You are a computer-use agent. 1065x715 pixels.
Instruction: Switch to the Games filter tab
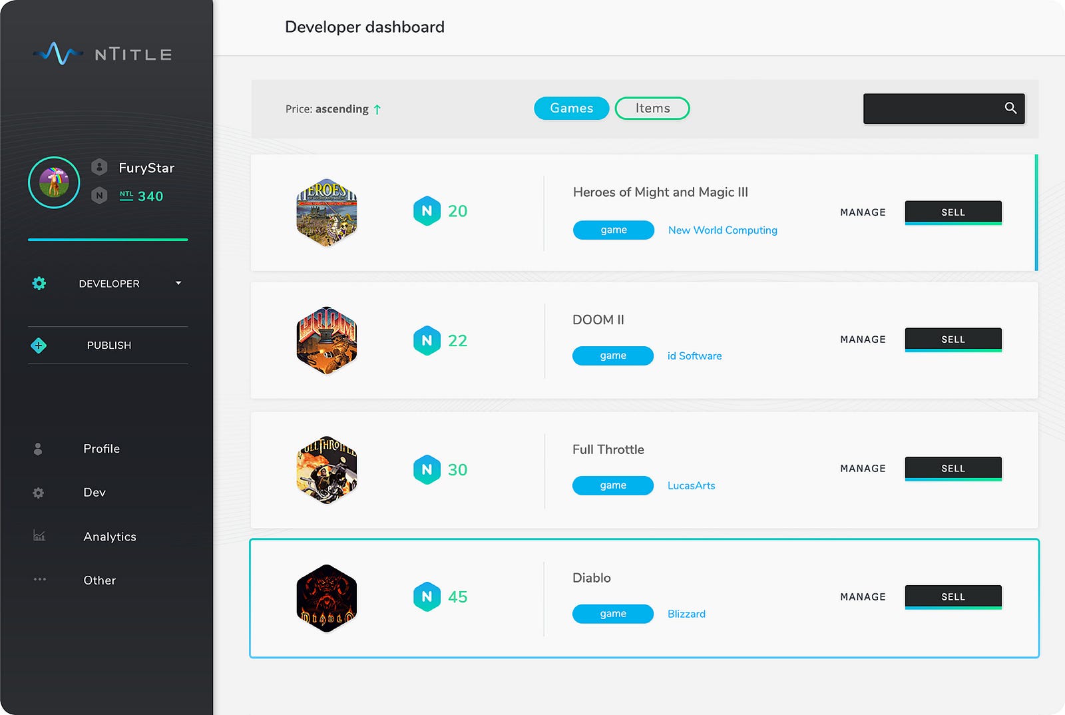[571, 109]
